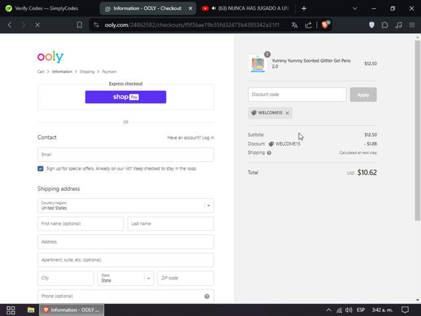
Task: Click the page vertical scrollbar
Action: (x=417, y=130)
